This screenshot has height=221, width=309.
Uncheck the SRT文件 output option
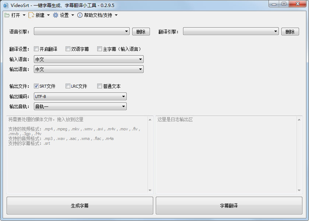pyautogui.click(x=36, y=86)
